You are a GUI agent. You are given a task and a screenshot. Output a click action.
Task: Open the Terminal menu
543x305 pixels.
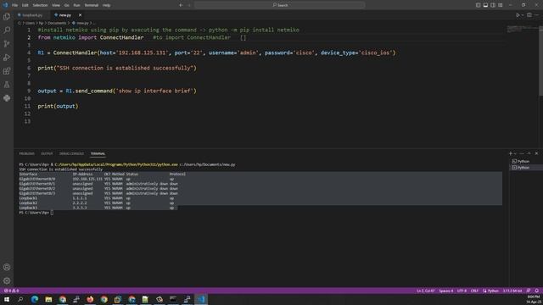(x=92, y=5)
